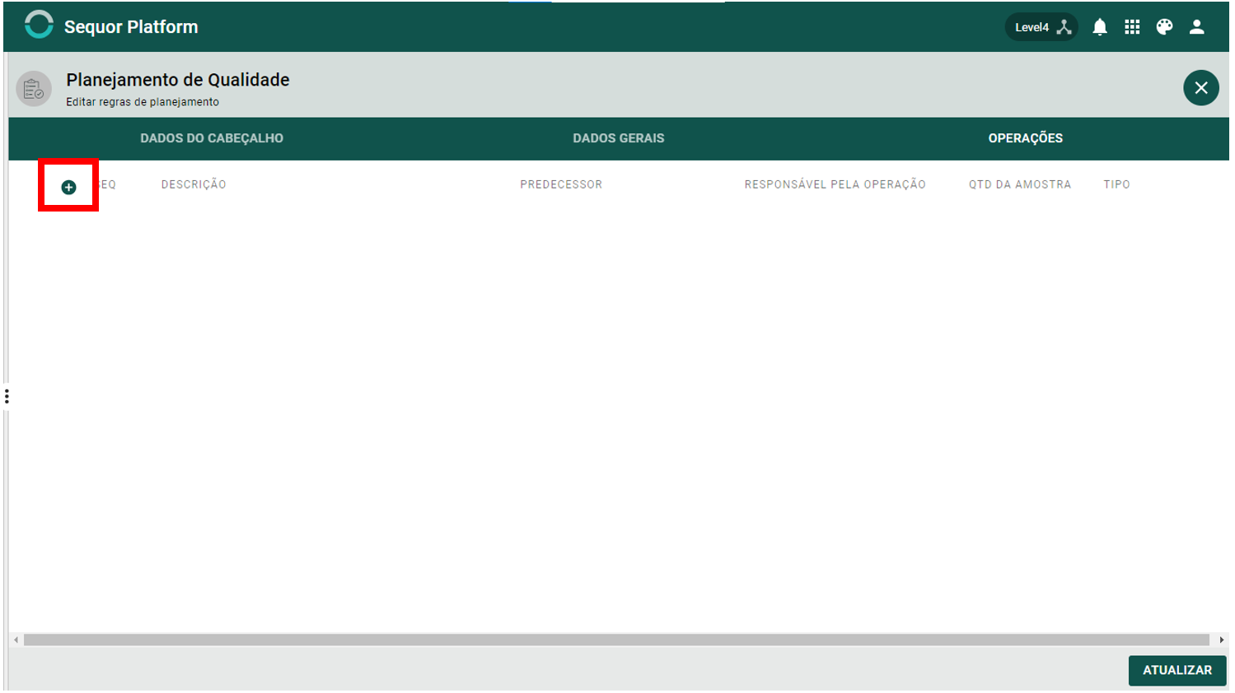This screenshot has width=1235, height=693.
Task: Click the Editar regras de planejamento subtitle
Action: (x=143, y=102)
